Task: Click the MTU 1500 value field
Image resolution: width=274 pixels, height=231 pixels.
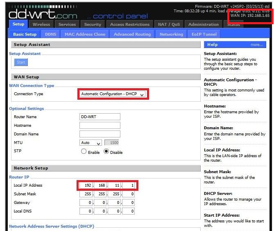Action: click(112, 143)
